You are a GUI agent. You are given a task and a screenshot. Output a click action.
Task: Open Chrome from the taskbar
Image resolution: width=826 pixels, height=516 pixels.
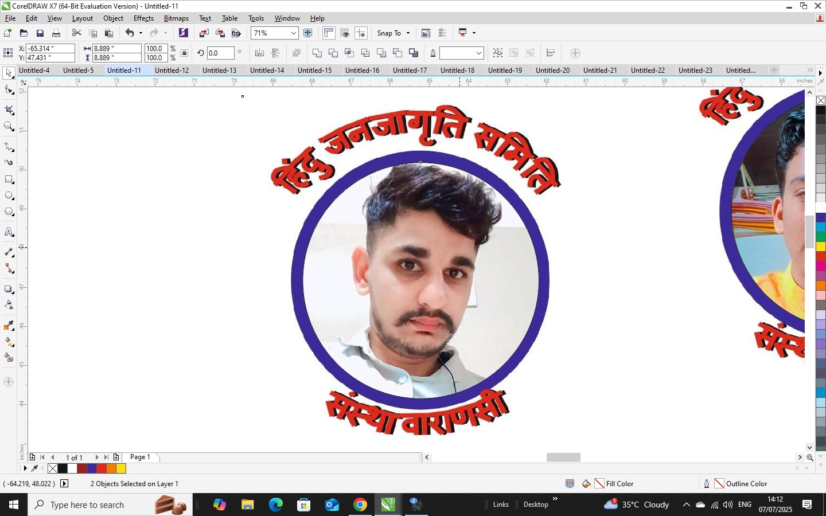[x=360, y=505]
